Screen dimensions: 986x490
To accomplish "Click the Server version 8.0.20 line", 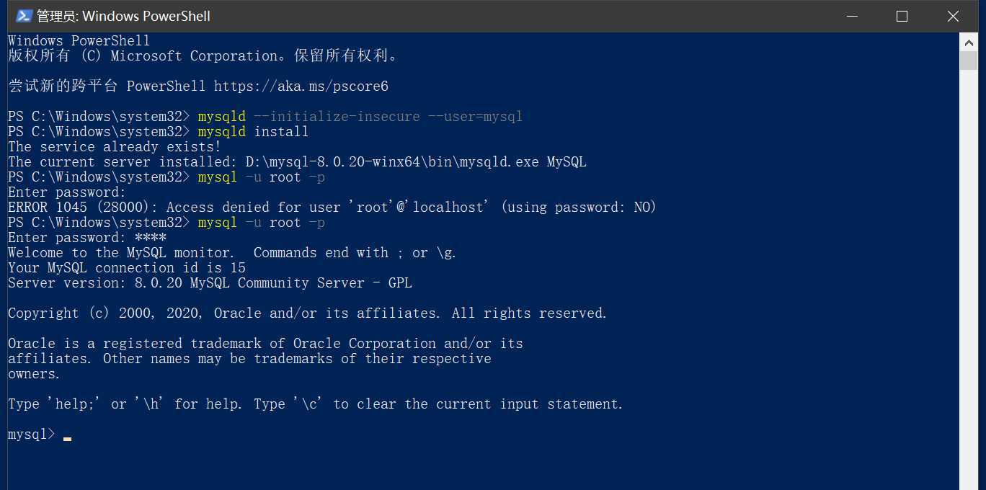I will click(210, 283).
